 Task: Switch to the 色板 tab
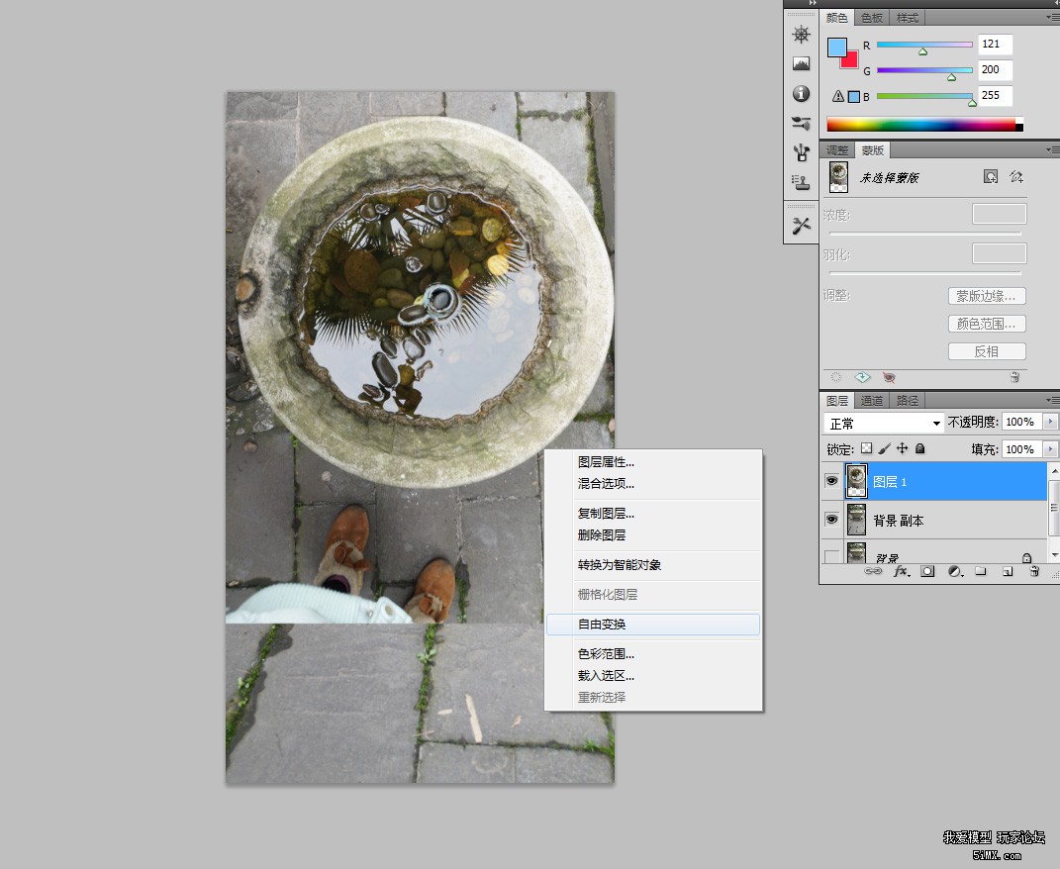(871, 18)
